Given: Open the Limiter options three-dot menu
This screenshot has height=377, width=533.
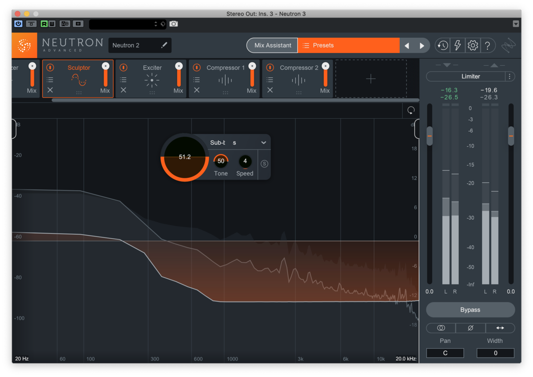Looking at the screenshot, I should tap(510, 76).
